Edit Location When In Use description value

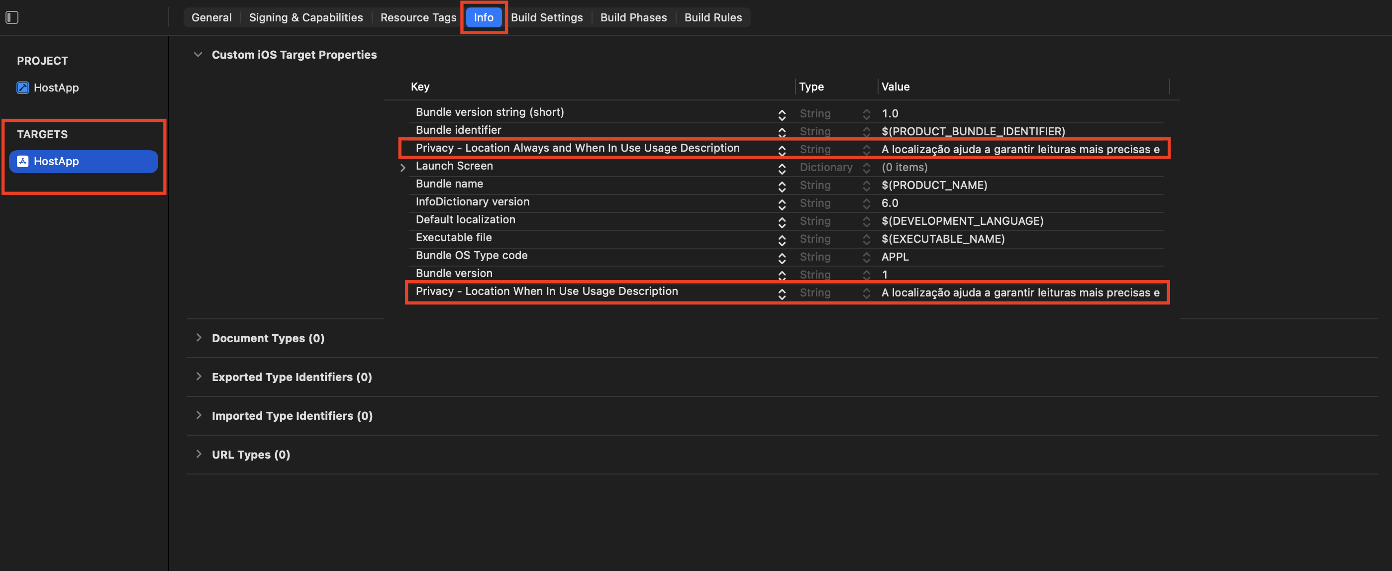pos(1020,292)
